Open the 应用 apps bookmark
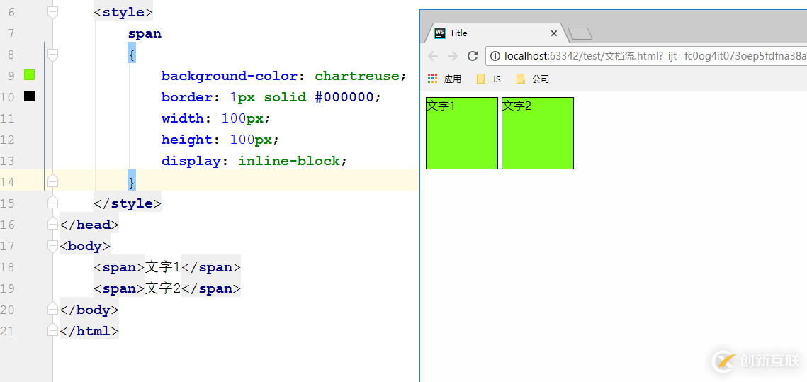The height and width of the screenshot is (382, 807). point(445,79)
